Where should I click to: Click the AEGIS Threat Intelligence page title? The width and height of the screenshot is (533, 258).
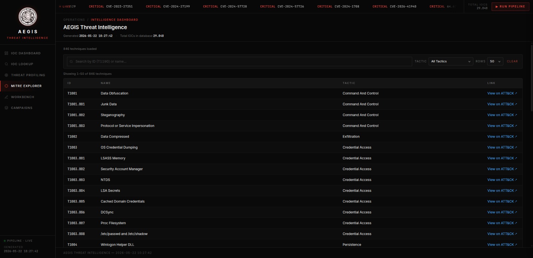(95, 27)
